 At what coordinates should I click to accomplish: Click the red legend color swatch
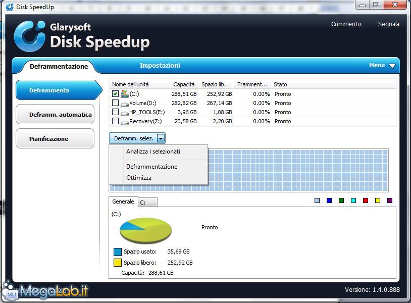[x=366, y=200]
